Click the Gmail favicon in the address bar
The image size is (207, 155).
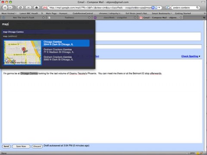click(x=45, y=8)
